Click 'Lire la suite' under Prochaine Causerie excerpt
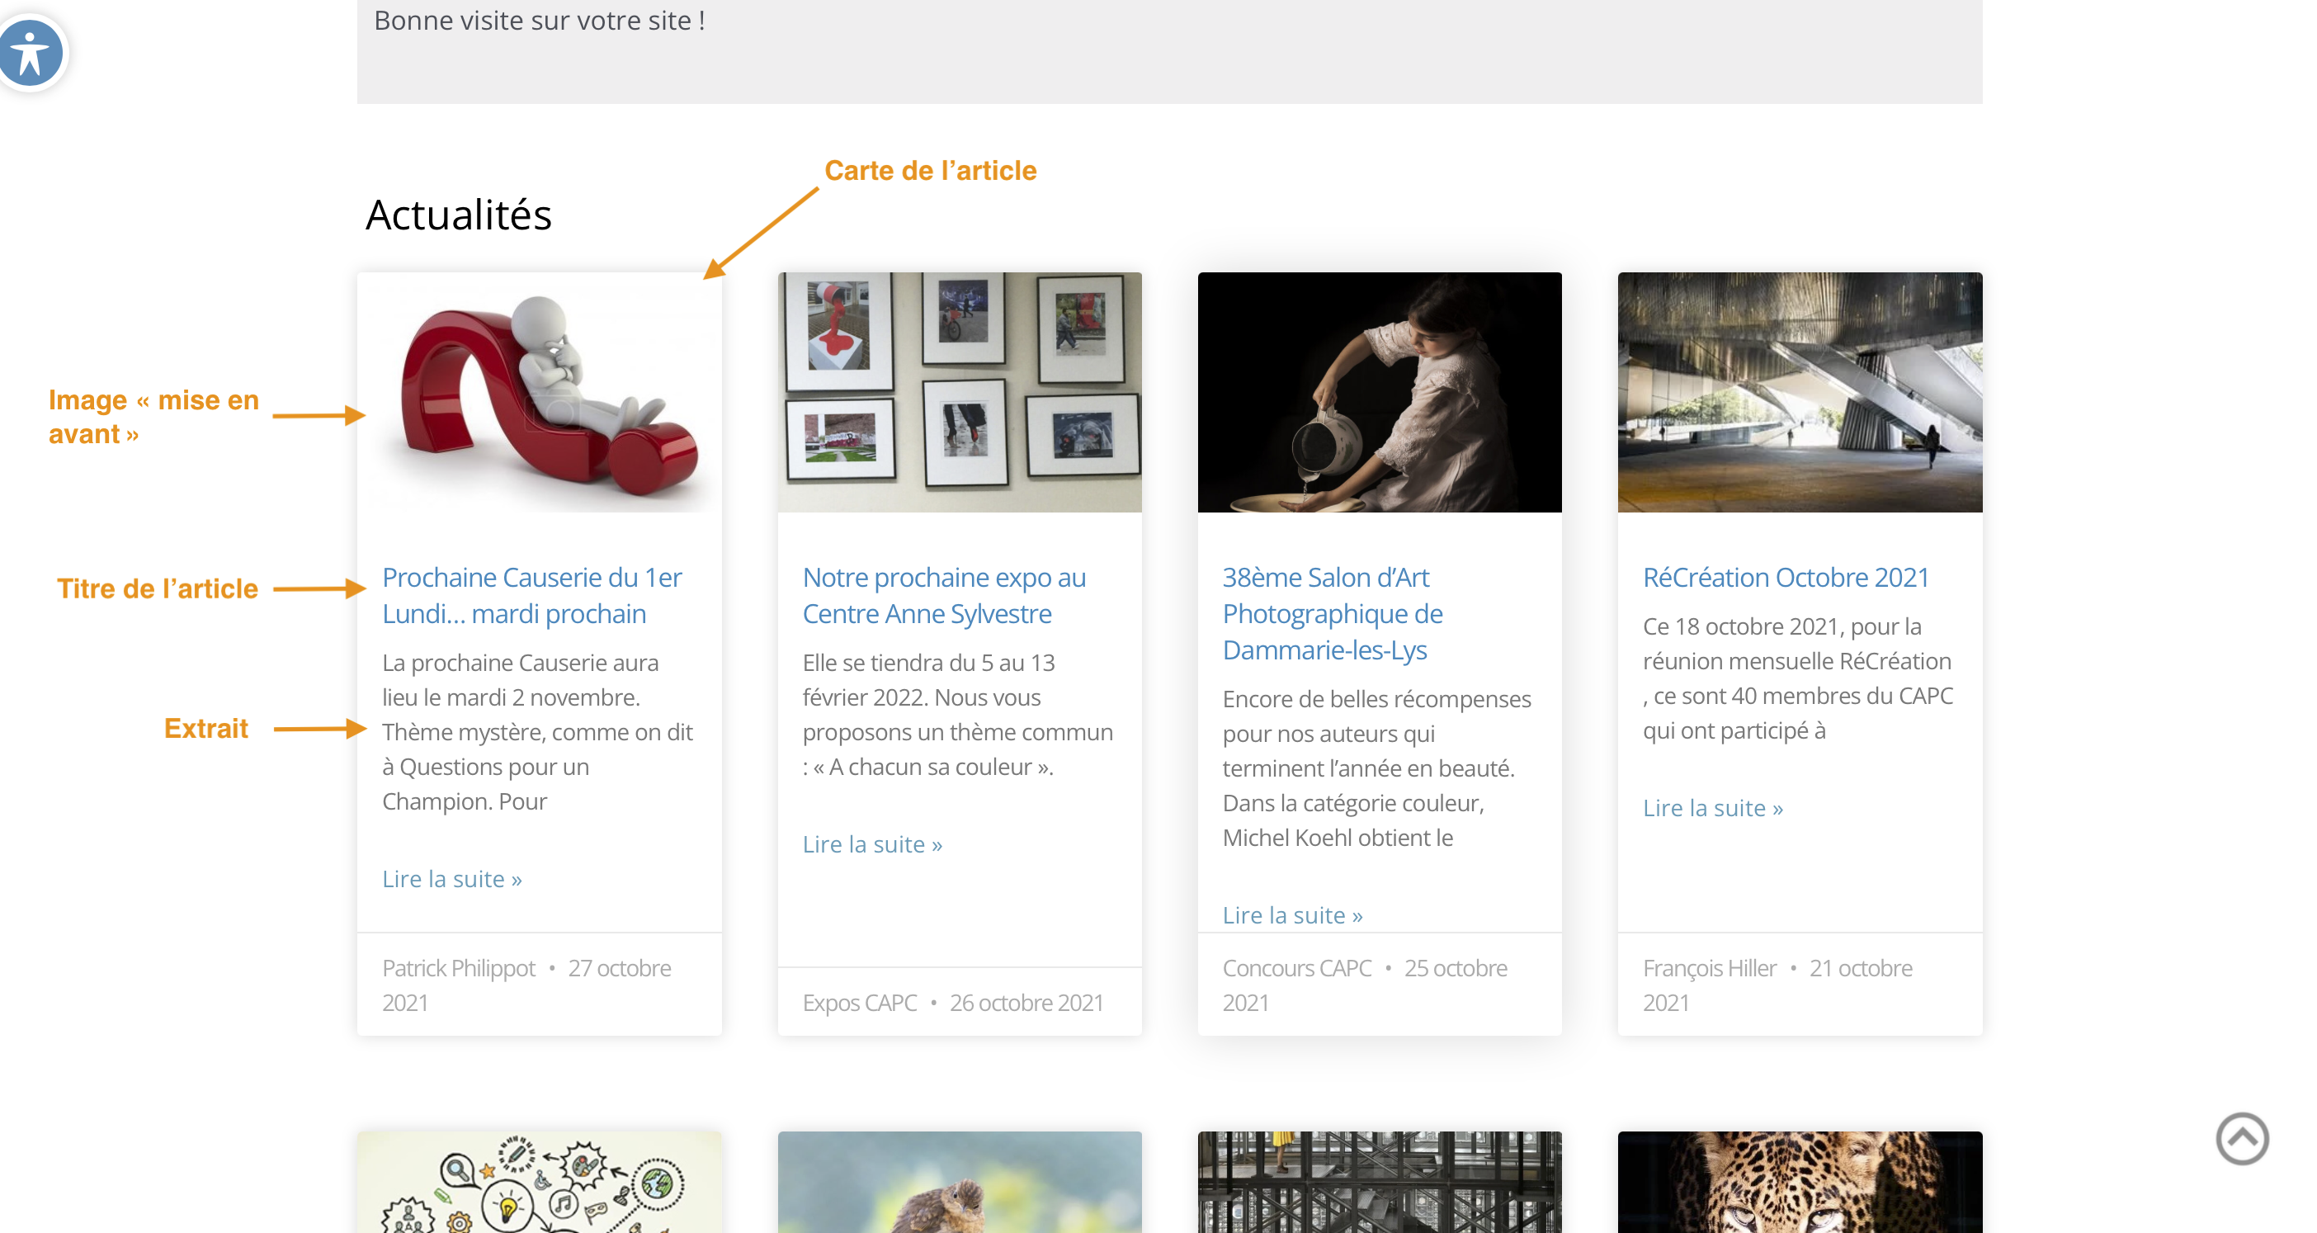2317x1233 pixels. [x=451, y=879]
